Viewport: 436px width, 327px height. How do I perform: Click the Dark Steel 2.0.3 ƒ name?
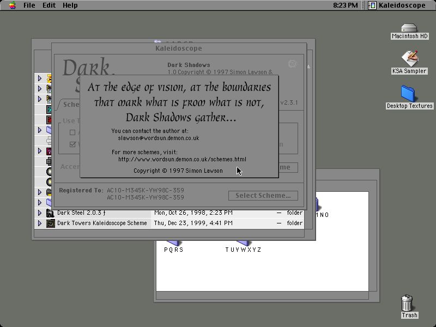pyautogui.click(x=81, y=213)
